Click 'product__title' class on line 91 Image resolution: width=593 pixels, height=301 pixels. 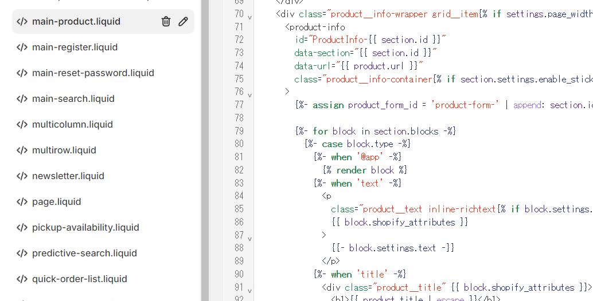(x=409, y=287)
